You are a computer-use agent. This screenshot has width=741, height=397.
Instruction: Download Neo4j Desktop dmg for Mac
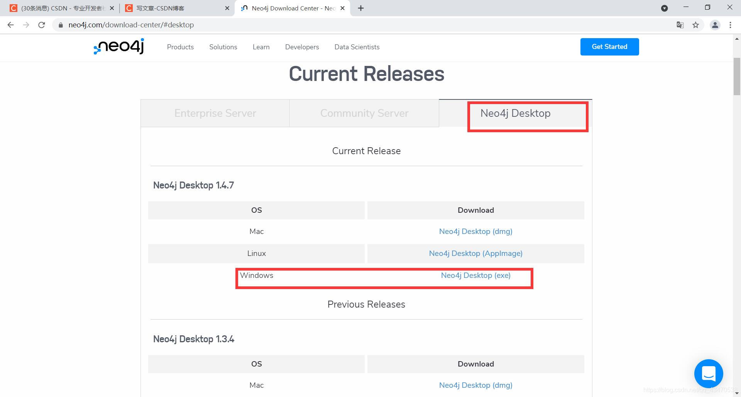[x=475, y=231]
